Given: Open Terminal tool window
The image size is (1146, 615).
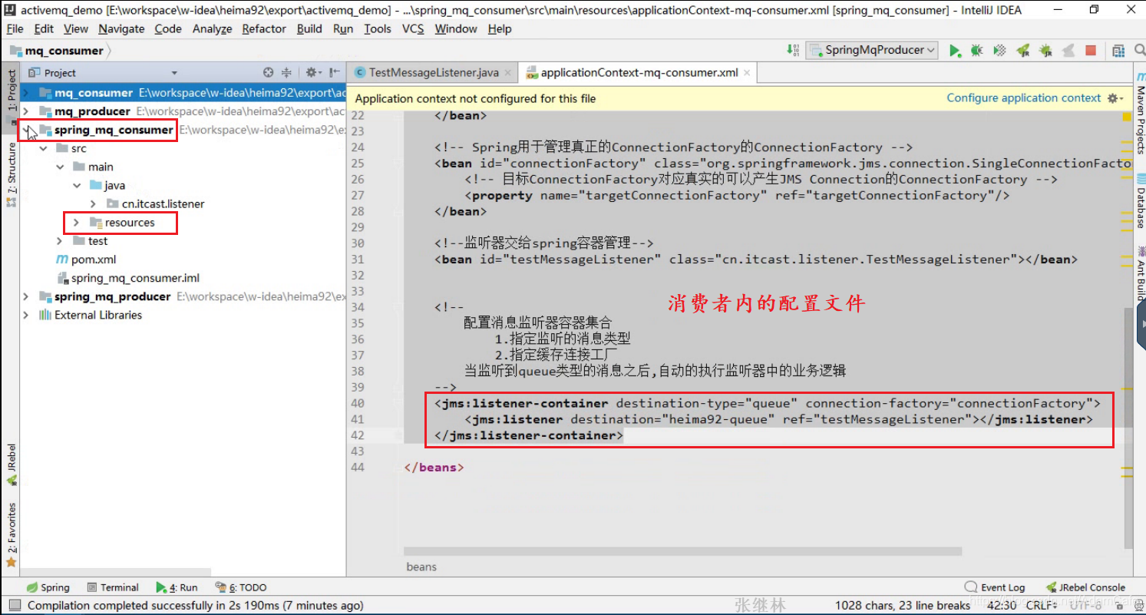Looking at the screenshot, I should [x=113, y=587].
